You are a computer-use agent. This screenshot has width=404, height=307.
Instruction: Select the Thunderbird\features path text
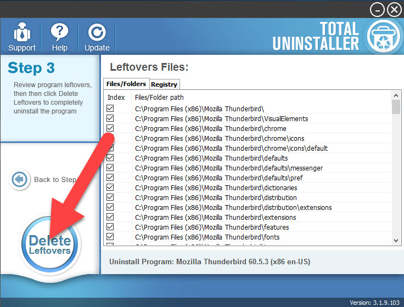pos(212,227)
